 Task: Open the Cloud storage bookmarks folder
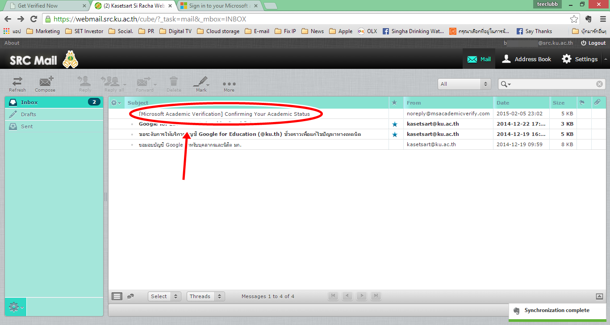218,31
